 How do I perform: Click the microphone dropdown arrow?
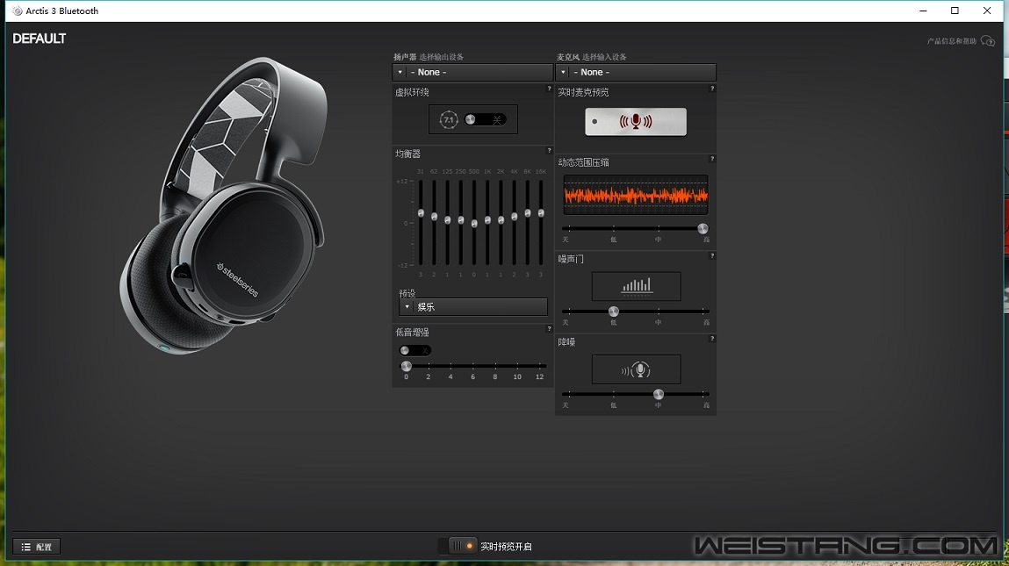click(563, 72)
